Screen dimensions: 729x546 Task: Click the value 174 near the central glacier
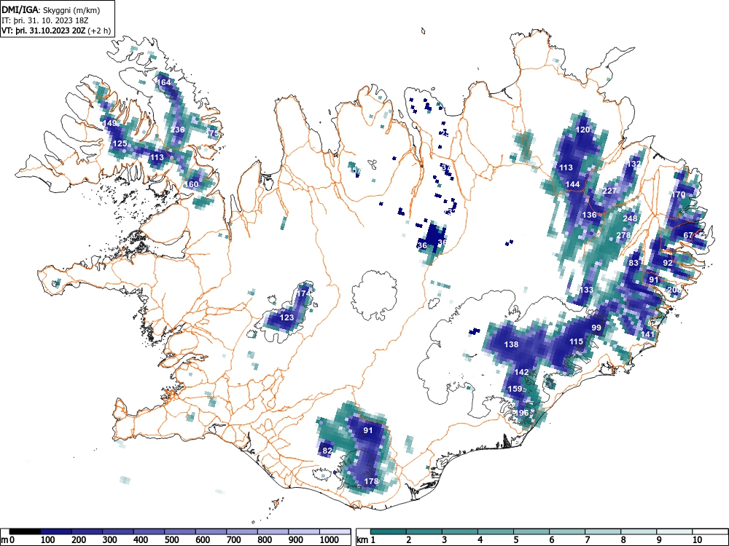tap(303, 293)
